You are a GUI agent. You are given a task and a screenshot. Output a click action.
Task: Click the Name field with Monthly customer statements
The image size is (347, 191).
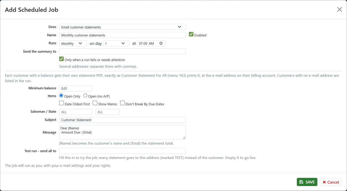122,35
